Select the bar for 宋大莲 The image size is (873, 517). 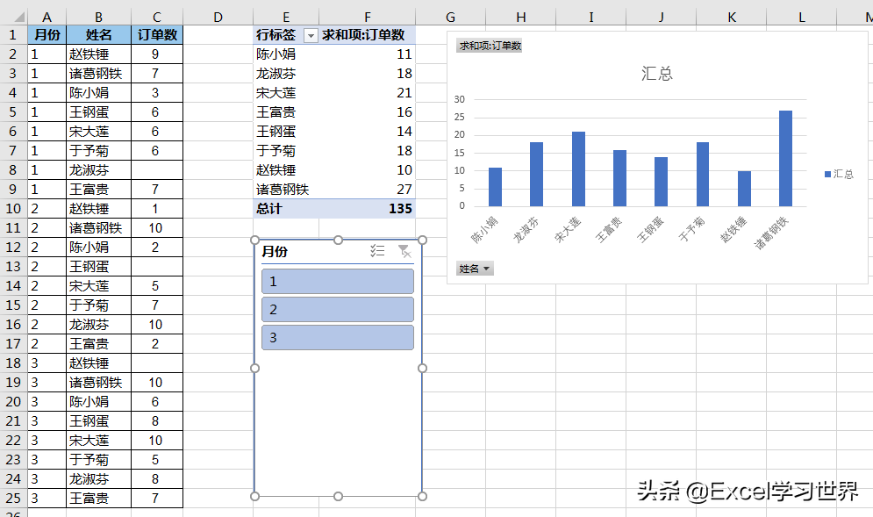point(578,169)
